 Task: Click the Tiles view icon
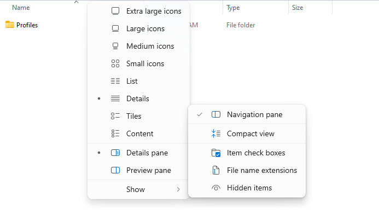click(x=115, y=116)
